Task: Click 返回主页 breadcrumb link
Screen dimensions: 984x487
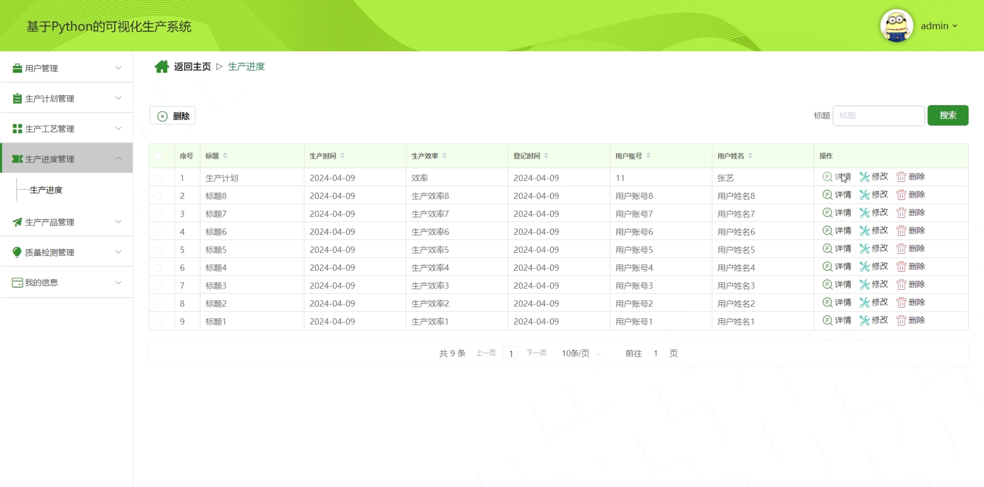Action: pos(192,67)
